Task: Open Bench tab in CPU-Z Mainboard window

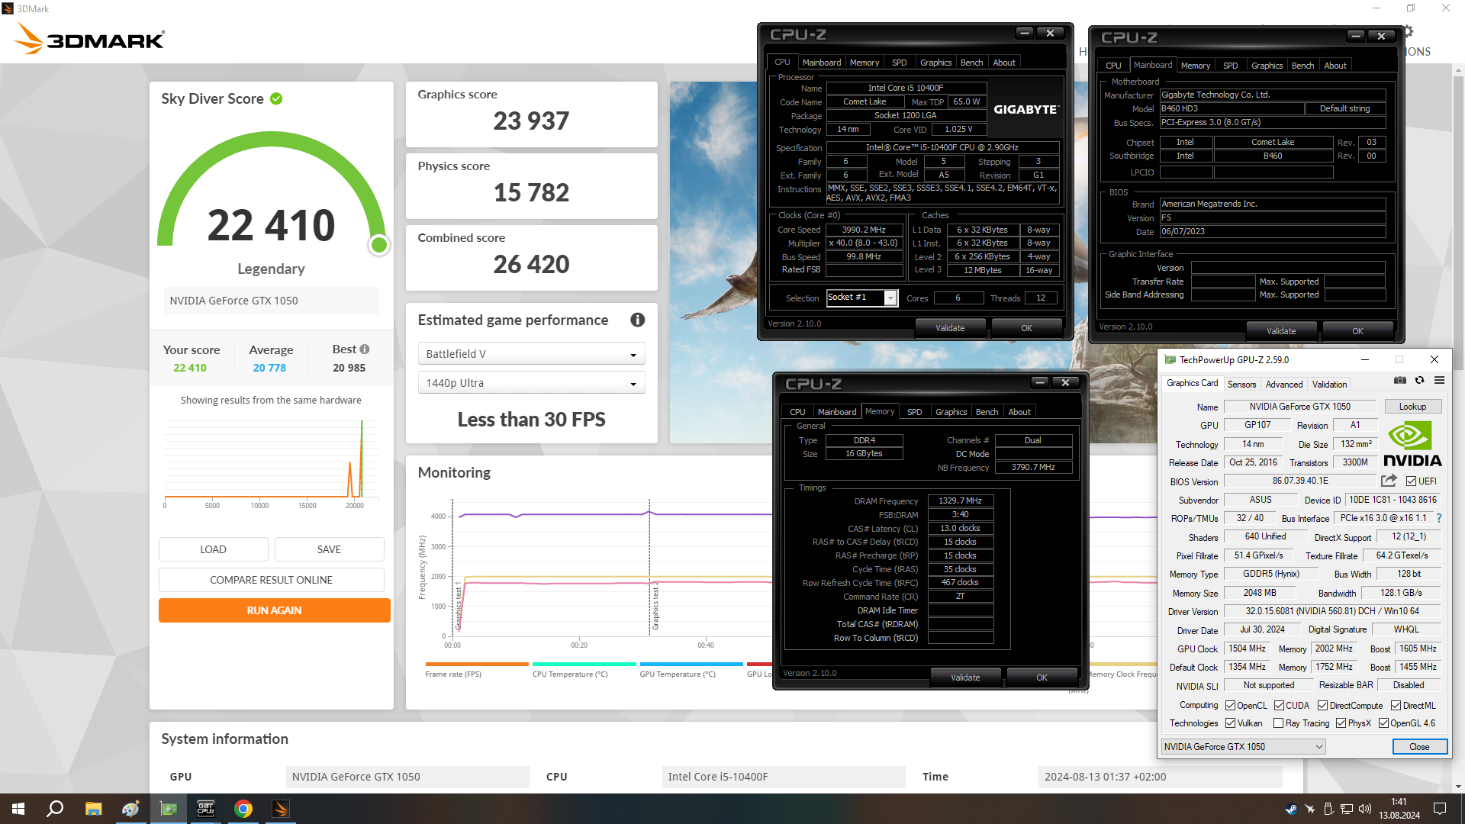Action: point(1302,66)
